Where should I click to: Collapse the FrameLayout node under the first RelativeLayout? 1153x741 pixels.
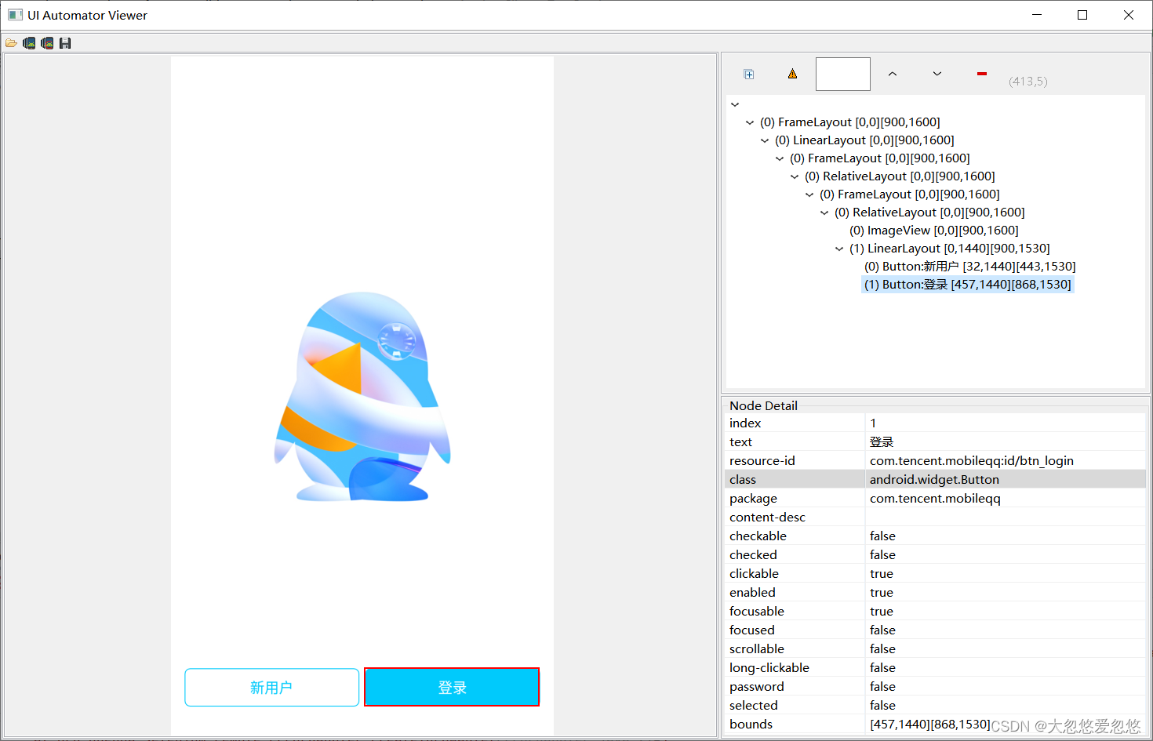pyautogui.click(x=809, y=194)
